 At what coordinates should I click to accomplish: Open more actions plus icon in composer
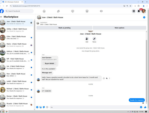click(x=37, y=107)
